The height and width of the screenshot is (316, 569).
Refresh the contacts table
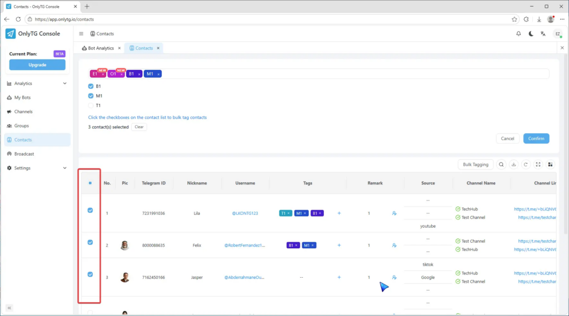[x=526, y=164]
